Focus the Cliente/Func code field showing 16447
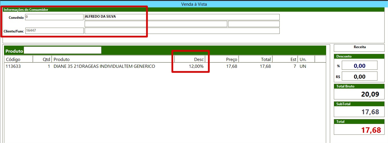Image resolution: width=388 pixels, height=143 pixels. click(x=54, y=30)
